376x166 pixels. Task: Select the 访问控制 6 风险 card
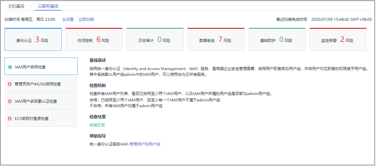94,40
